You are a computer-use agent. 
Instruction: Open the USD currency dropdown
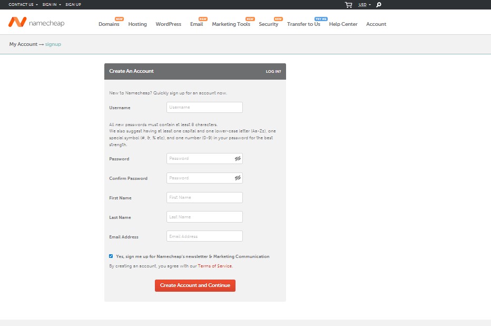(365, 5)
